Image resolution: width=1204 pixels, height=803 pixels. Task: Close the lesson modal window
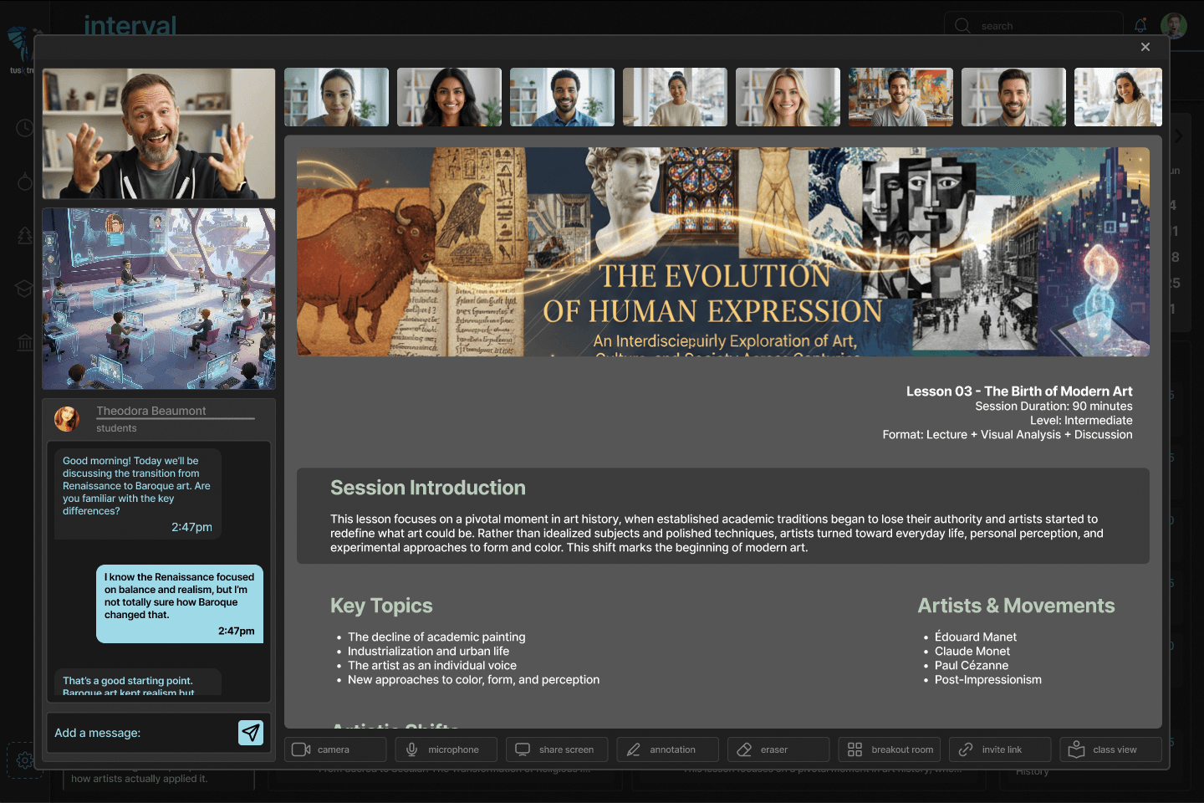click(1145, 47)
